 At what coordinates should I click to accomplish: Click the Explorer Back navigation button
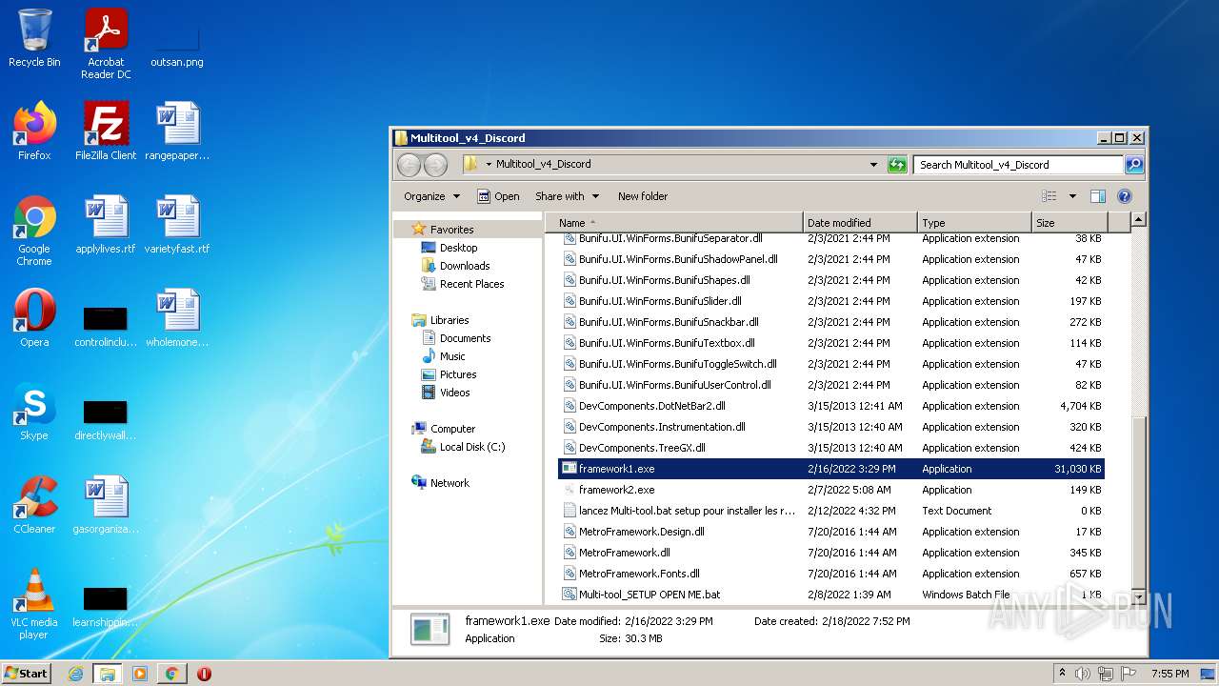click(x=409, y=165)
